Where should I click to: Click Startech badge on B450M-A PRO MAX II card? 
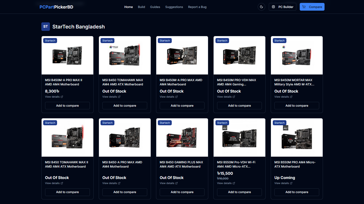pos(50,41)
